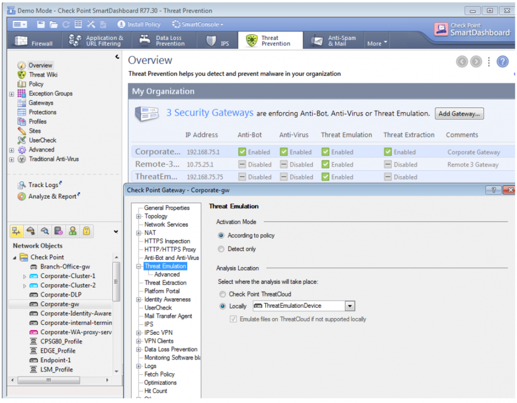Choose According to policy activation mode

[x=221, y=236]
